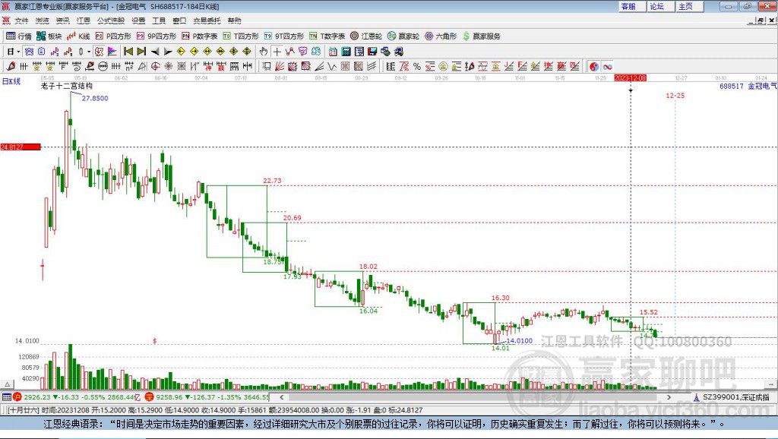
Task: Open the 行情 quotes view
Action: coord(18,36)
